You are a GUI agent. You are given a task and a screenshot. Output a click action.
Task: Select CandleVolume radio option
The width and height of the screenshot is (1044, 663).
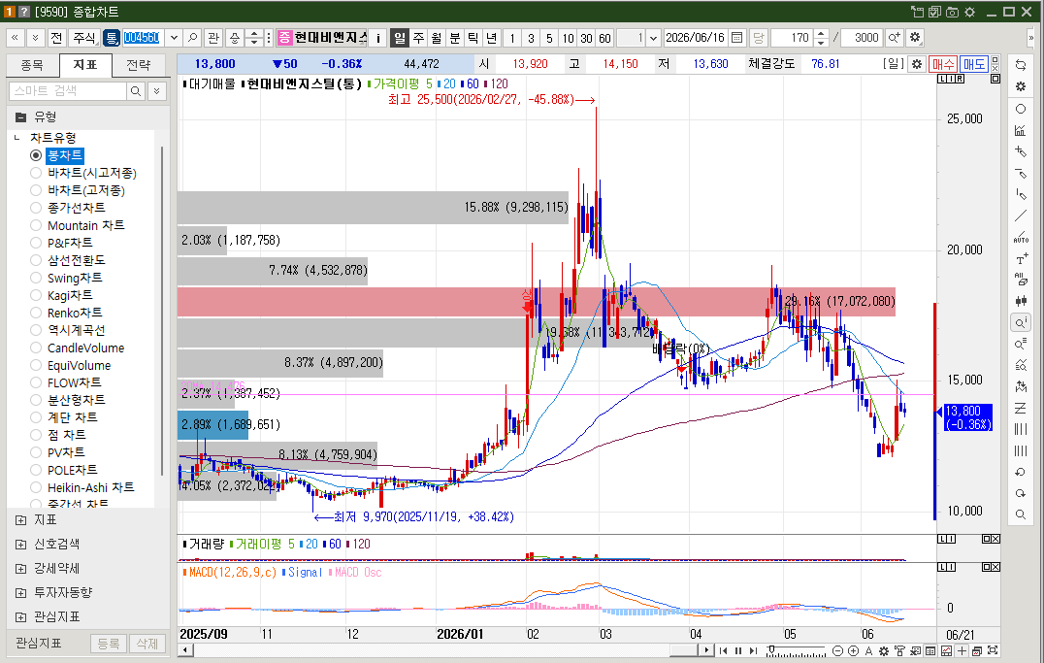point(36,348)
